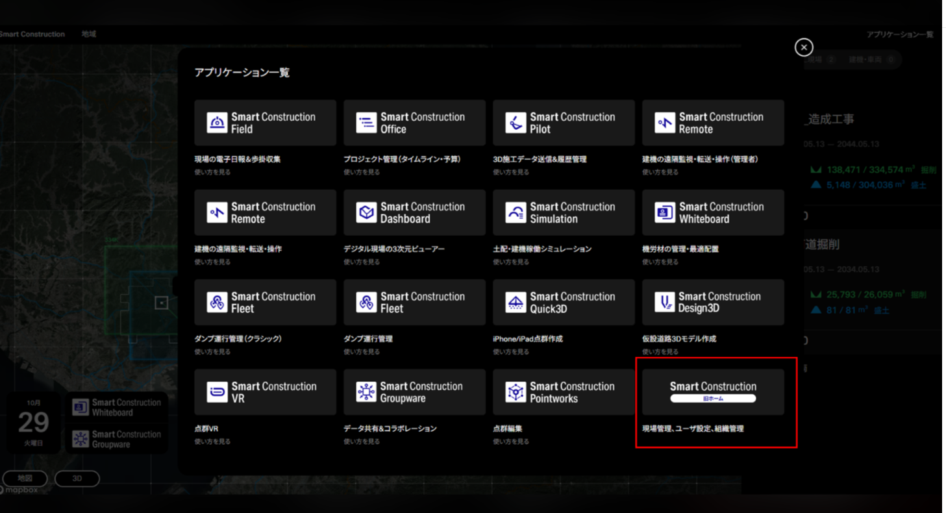Switch map view to 3D mode
The image size is (946, 513).
coord(77,479)
